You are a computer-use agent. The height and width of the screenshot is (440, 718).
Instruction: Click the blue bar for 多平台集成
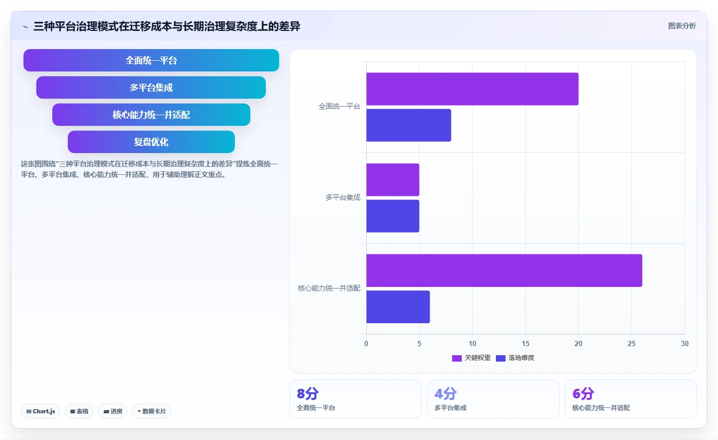click(392, 216)
